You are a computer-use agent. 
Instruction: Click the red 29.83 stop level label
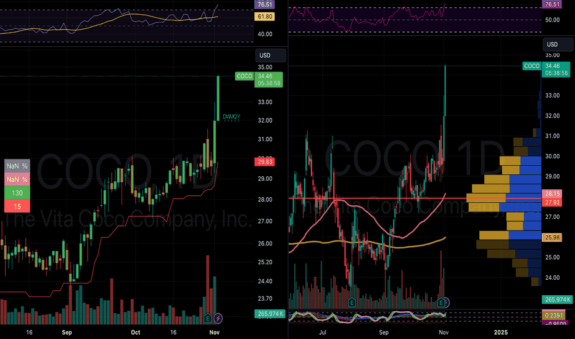[x=265, y=162]
